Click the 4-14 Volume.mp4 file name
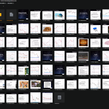This screenshot has width=109, height=109. 34,48
